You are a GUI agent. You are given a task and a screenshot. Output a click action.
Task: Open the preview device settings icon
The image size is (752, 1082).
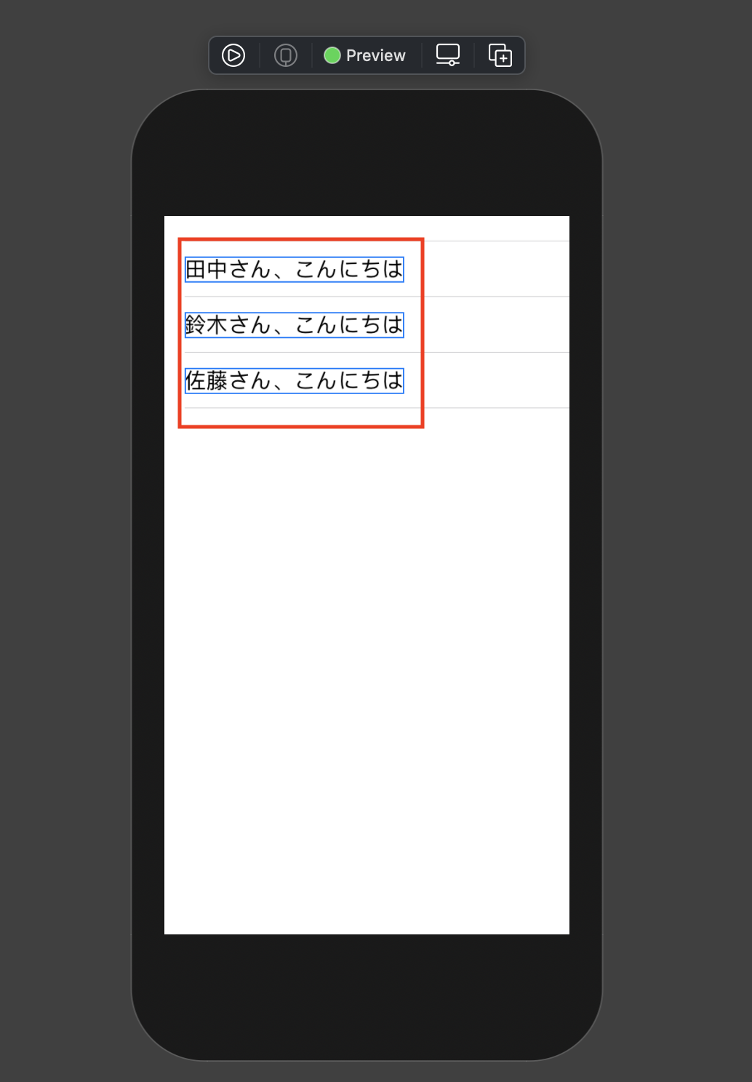point(448,55)
